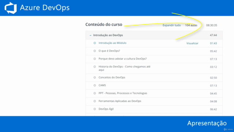The image size is (234, 132).
Task: Click duration 03:12 of Historia do DevOps
Action: click(x=214, y=67)
